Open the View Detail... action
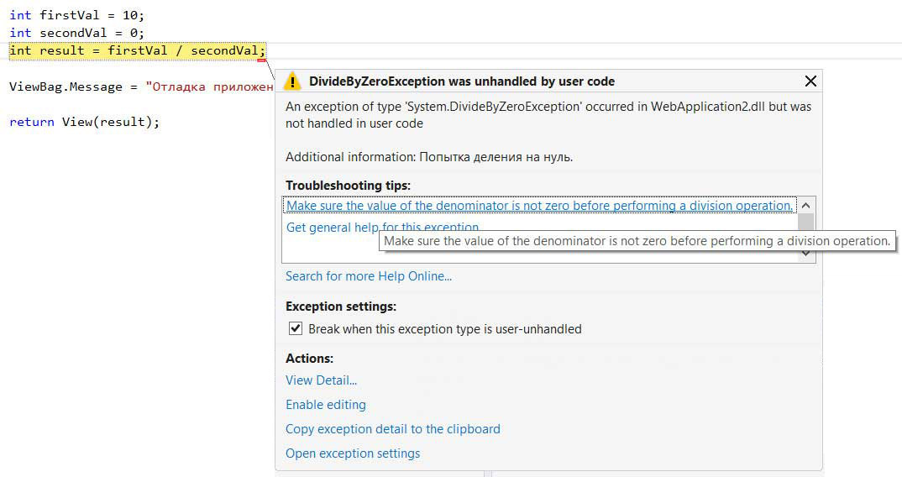 coord(321,380)
